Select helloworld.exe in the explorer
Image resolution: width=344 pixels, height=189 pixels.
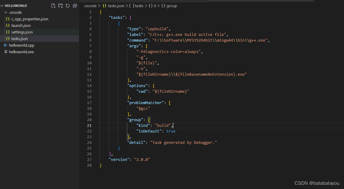[x=21, y=52]
